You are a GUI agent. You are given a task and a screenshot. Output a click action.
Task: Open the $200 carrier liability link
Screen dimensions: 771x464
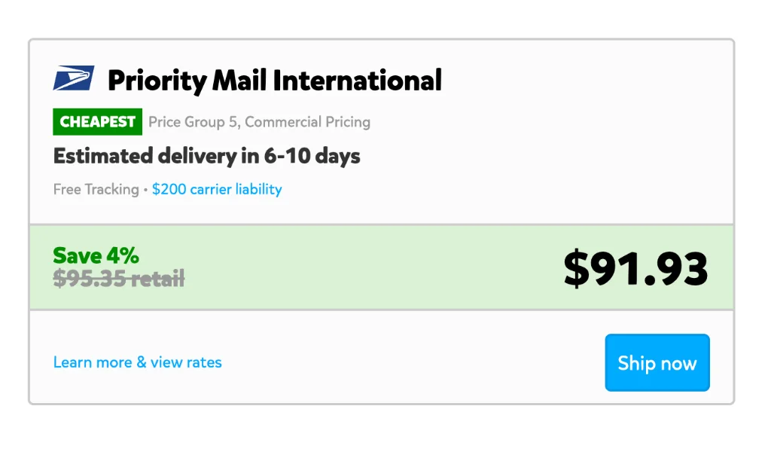tap(217, 189)
